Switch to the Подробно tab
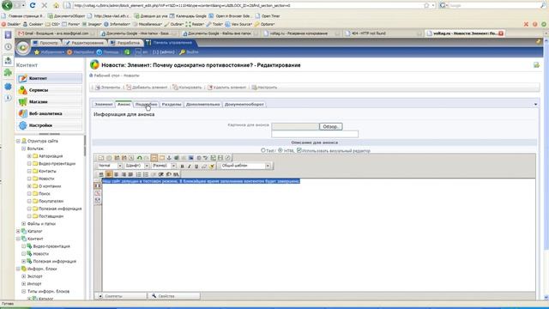Screen dimensions: 549x309 click(x=146, y=105)
